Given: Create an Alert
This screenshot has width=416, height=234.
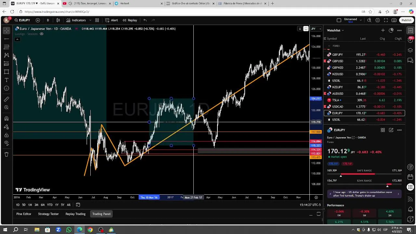Looking at the screenshot, I should (x=111, y=20).
